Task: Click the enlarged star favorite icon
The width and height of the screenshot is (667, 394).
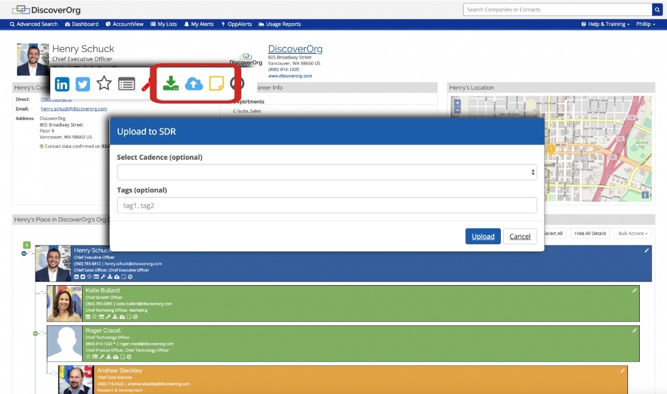Action: 104,83
